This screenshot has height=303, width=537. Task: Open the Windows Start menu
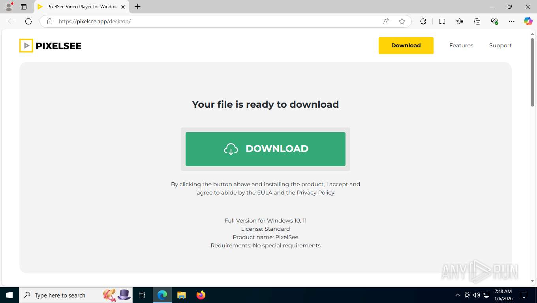(x=9, y=295)
